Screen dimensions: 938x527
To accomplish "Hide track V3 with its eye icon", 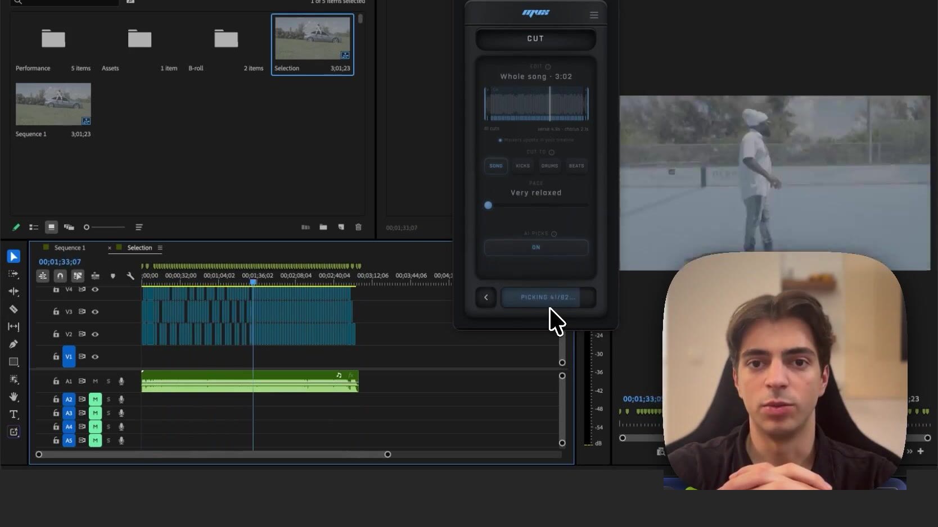I will [95, 312].
